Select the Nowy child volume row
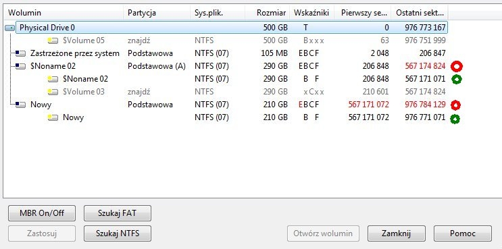The width and height of the screenshot is (502, 249). tap(226, 117)
